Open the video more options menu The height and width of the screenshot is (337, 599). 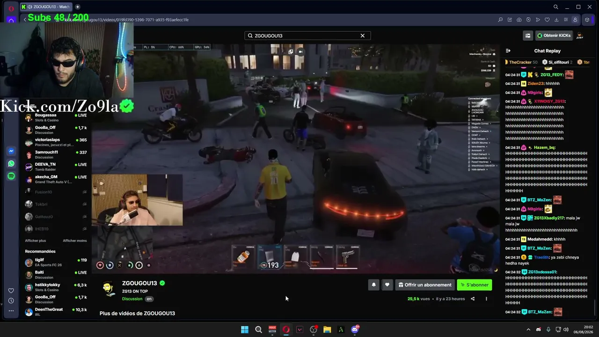486,299
